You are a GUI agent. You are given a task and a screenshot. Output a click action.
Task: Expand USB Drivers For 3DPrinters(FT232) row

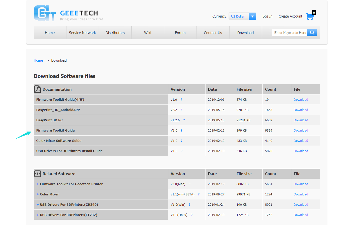point(38,215)
